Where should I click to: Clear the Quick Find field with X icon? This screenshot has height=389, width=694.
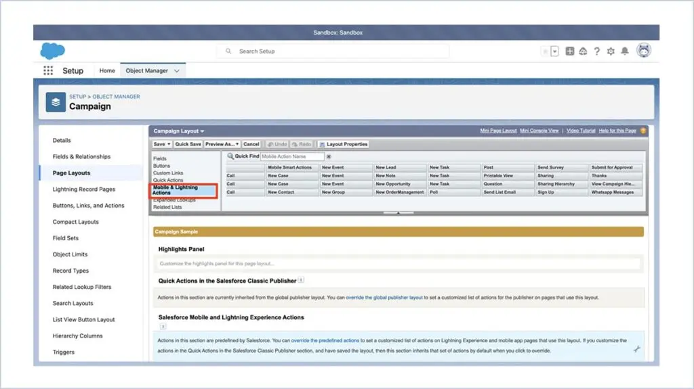click(x=329, y=156)
